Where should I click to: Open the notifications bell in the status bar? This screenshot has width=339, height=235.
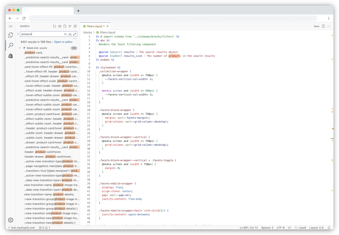[x=329, y=228]
